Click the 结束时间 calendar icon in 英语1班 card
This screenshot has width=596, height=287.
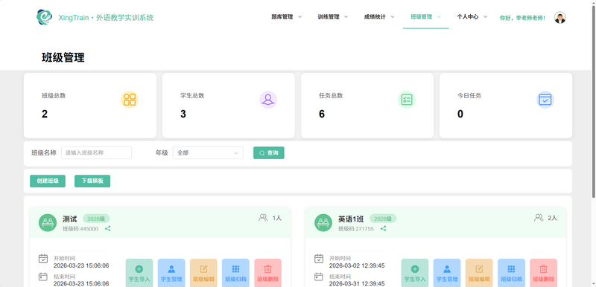[x=319, y=277]
